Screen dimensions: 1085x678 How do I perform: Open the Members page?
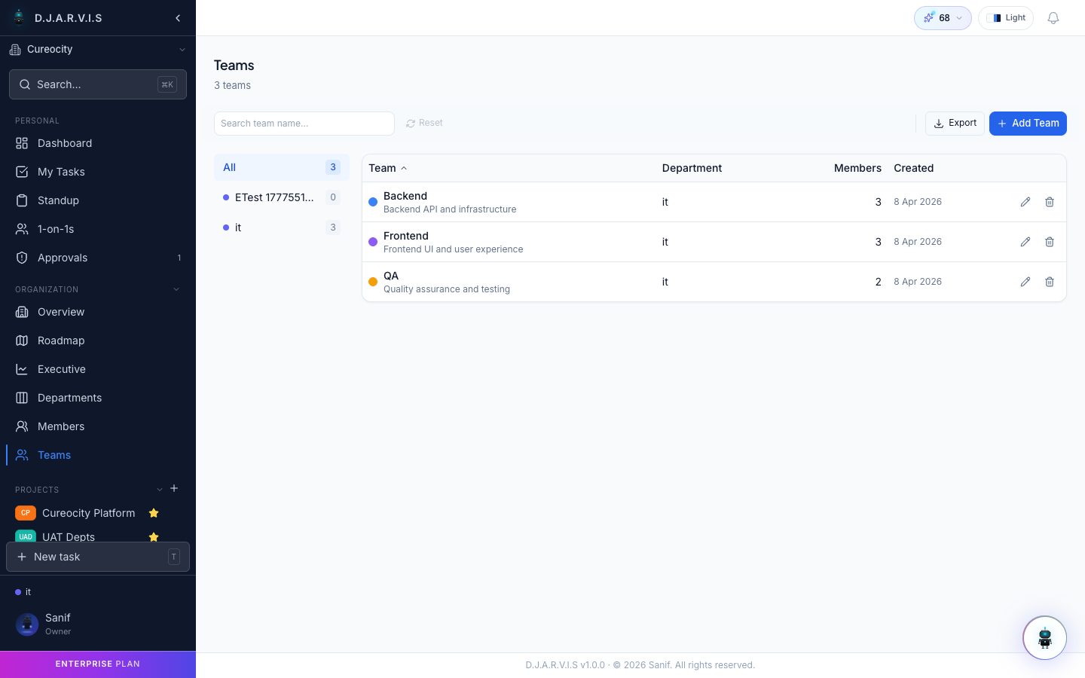[98, 426]
